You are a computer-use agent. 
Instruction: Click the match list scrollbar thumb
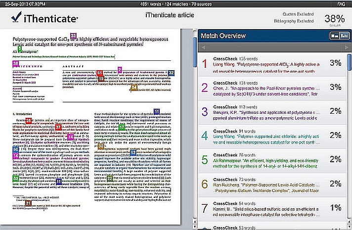click(350, 62)
